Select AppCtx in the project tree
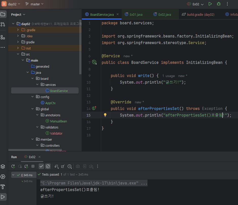This screenshot has height=205, width=238. point(50,103)
